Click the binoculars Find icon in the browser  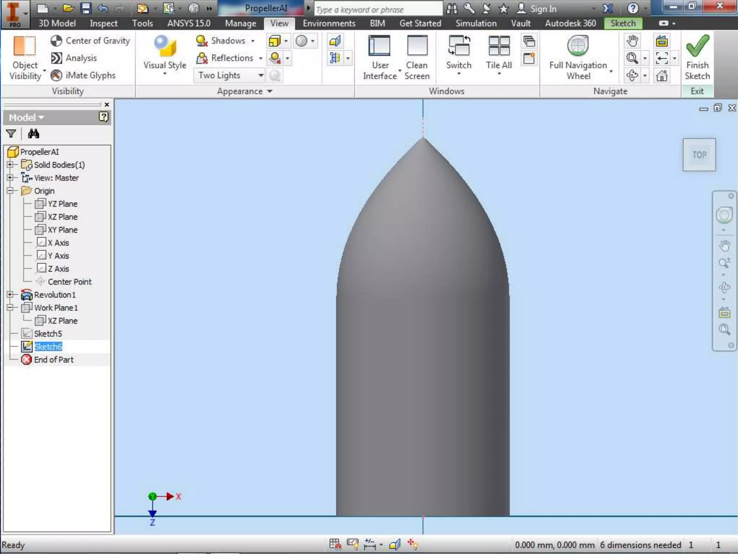click(34, 134)
